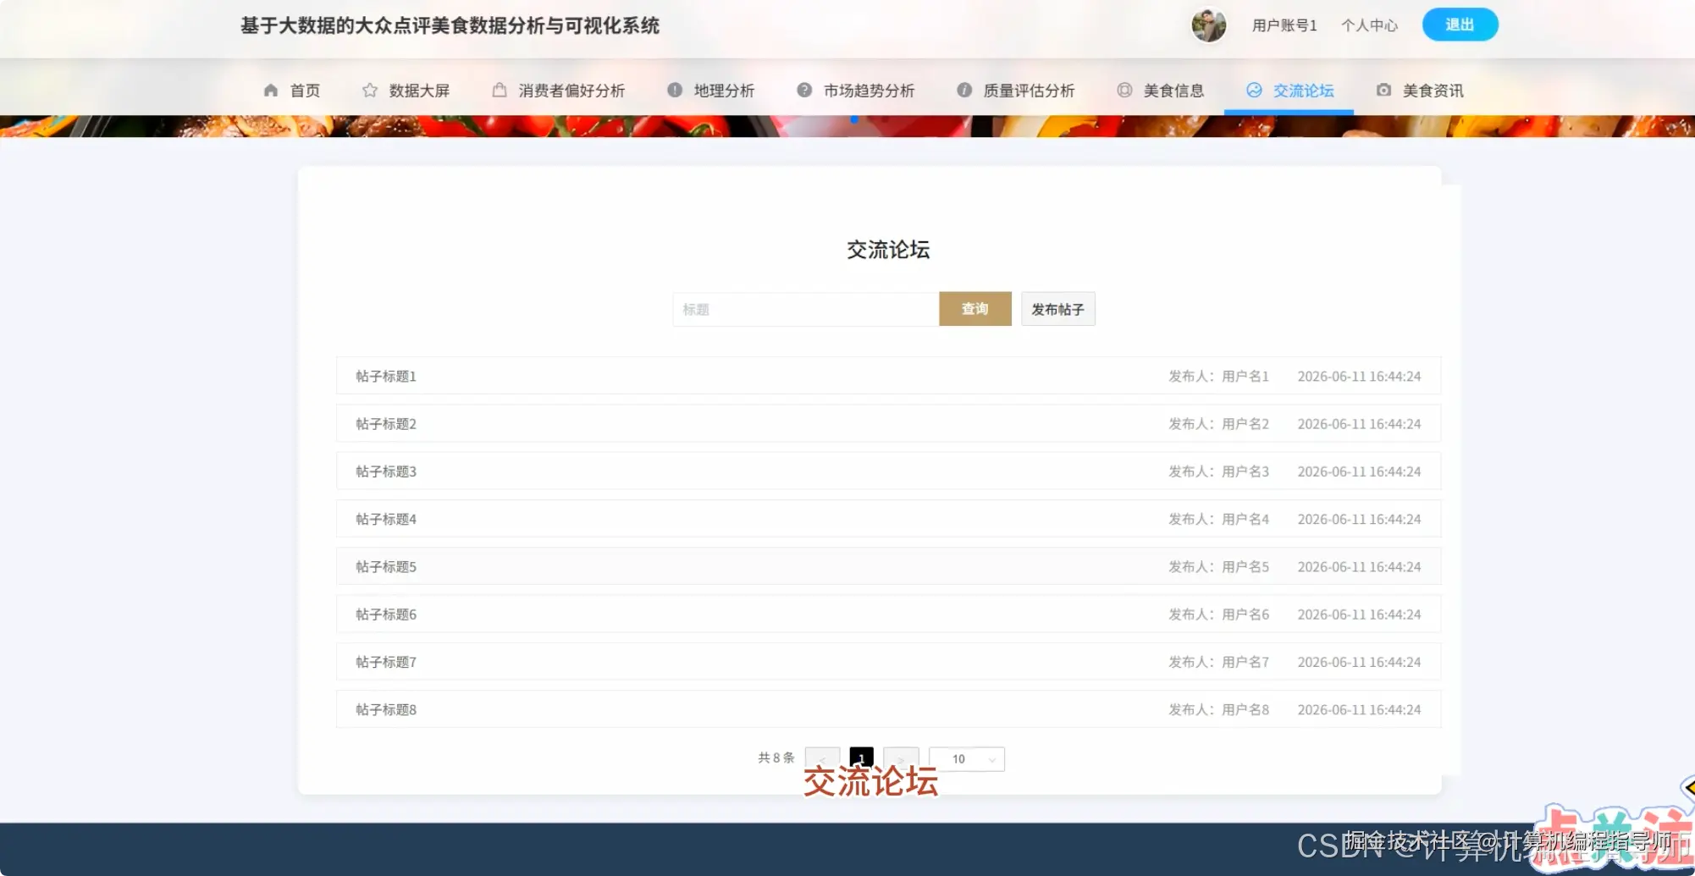Click inside the 标题 search field

[x=804, y=308]
